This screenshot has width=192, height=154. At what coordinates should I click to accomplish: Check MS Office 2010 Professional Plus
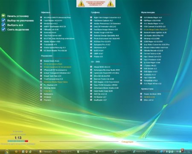41,18
